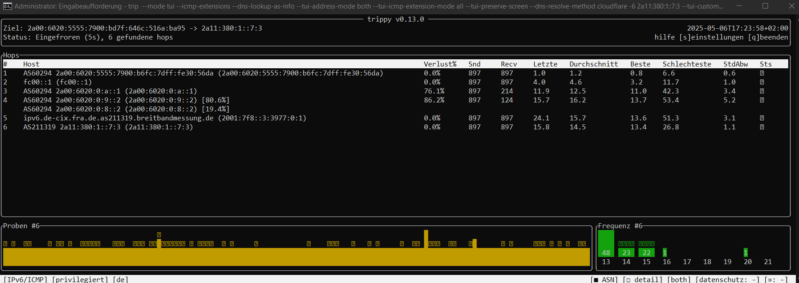The height and width of the screenshot is (283, 799).
Task: Click status icon for hop 3 row
Action: (762, 91)
